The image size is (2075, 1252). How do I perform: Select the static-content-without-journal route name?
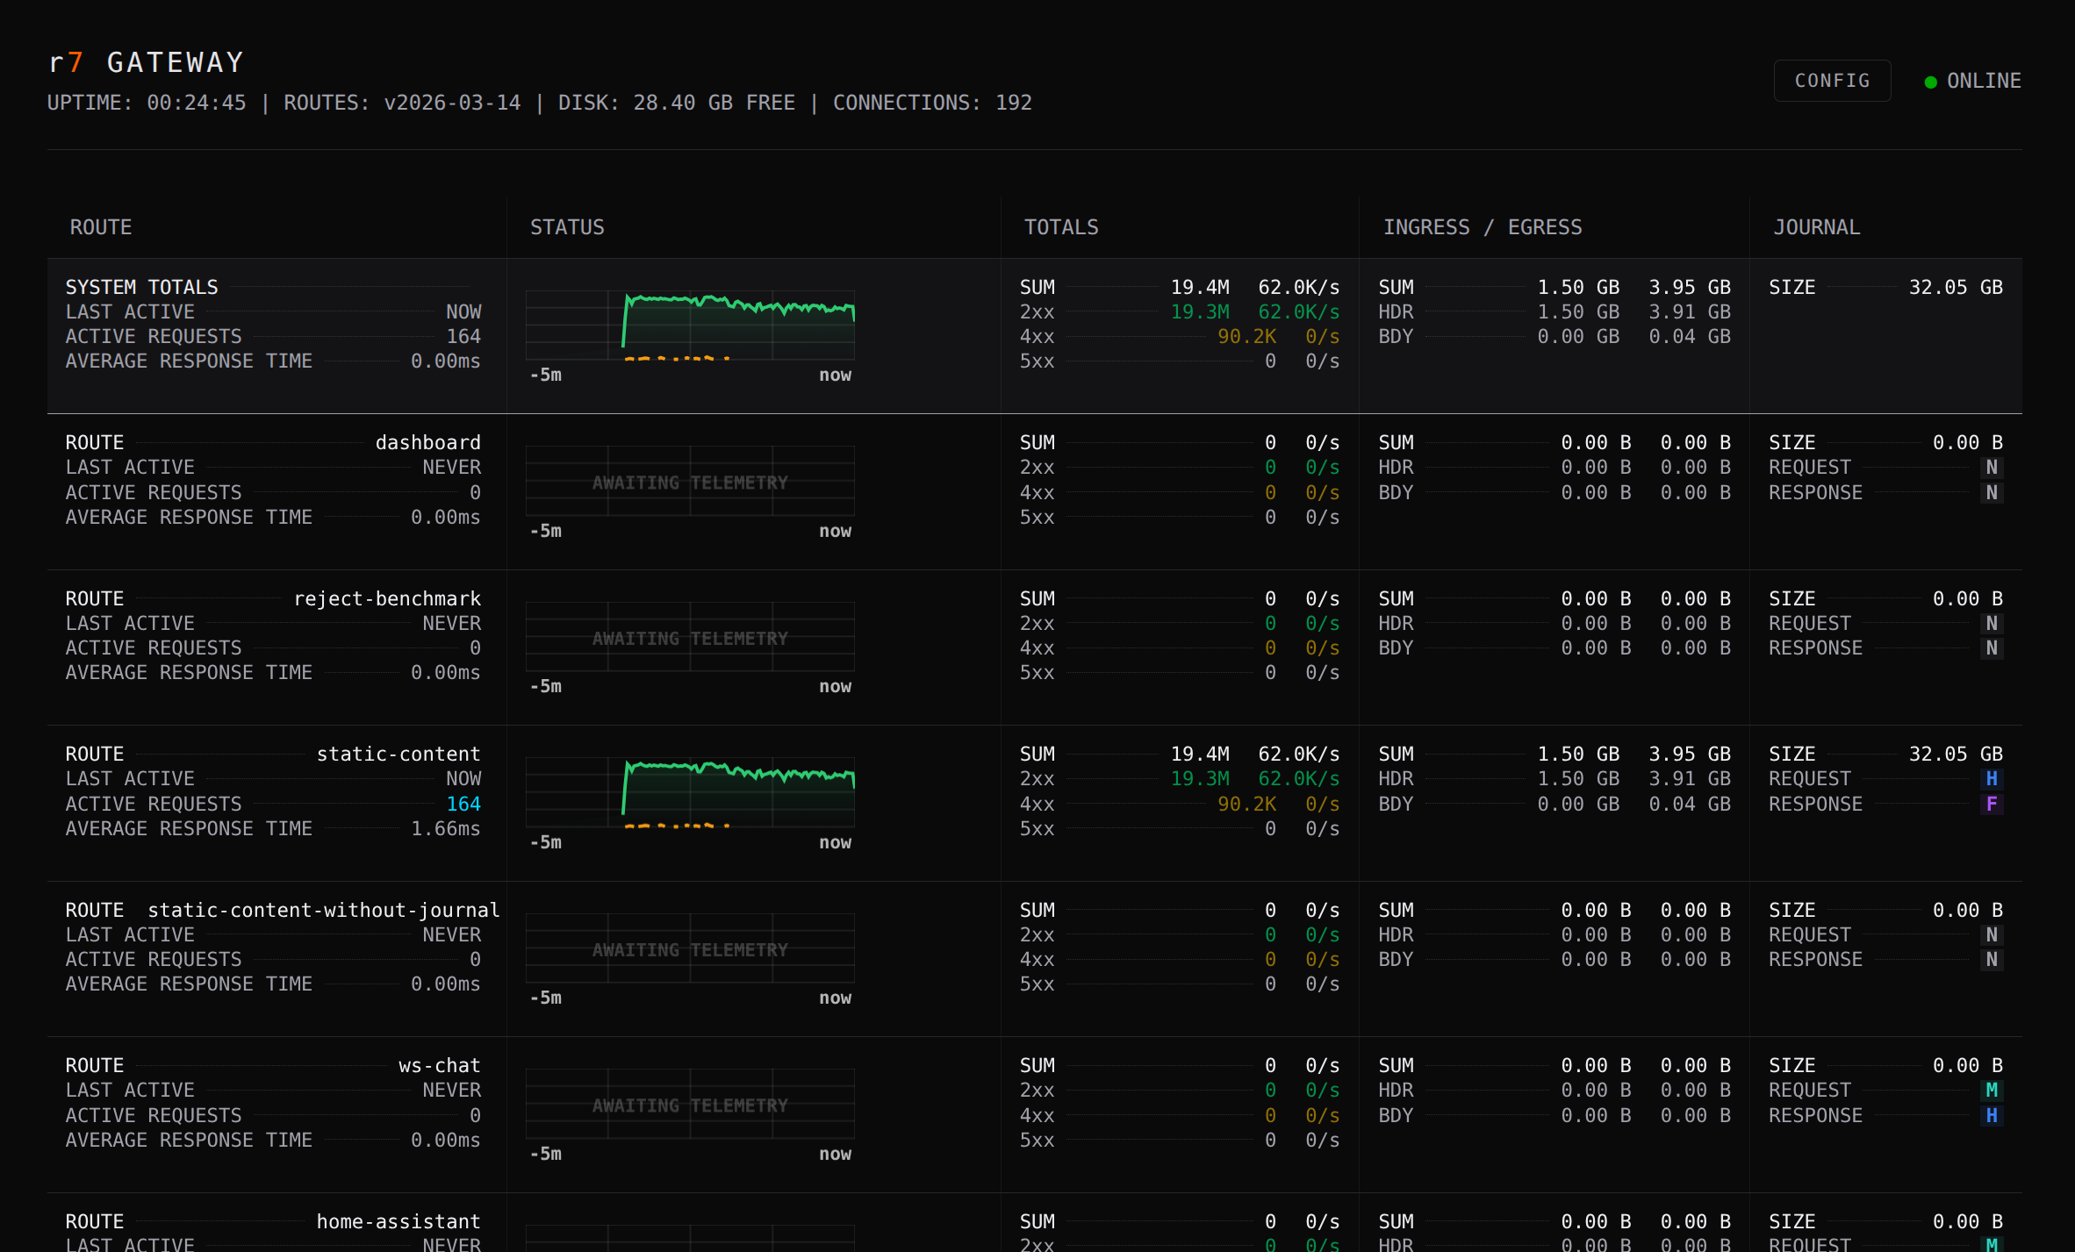(x=323, y=911)
